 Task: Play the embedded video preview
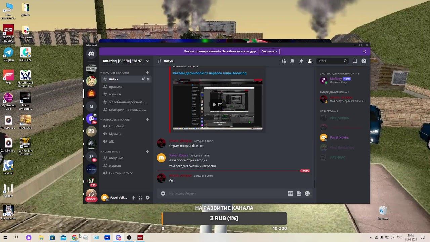tap(215, 105)
